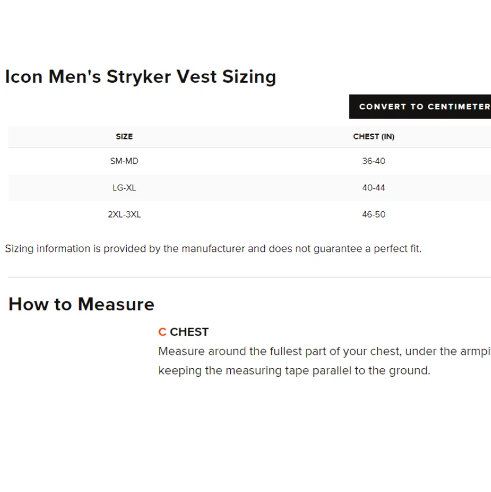Click the 46-50 chest measurement value
Screen dimensions: 491x492
[x=374, y=214]
